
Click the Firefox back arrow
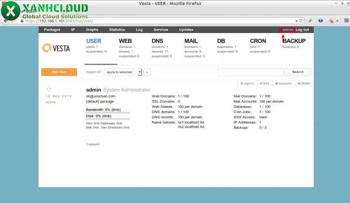pos(5,21)
